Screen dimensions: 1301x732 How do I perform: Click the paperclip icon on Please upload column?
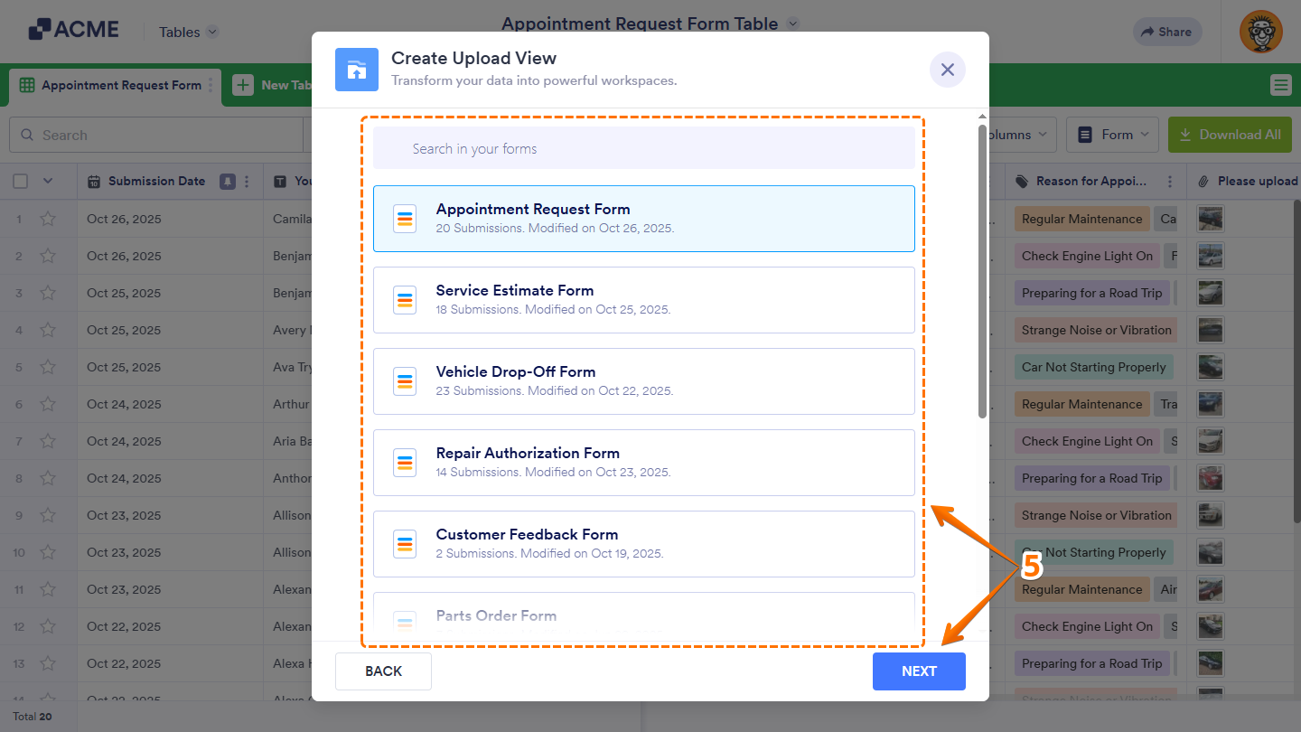1203,181
